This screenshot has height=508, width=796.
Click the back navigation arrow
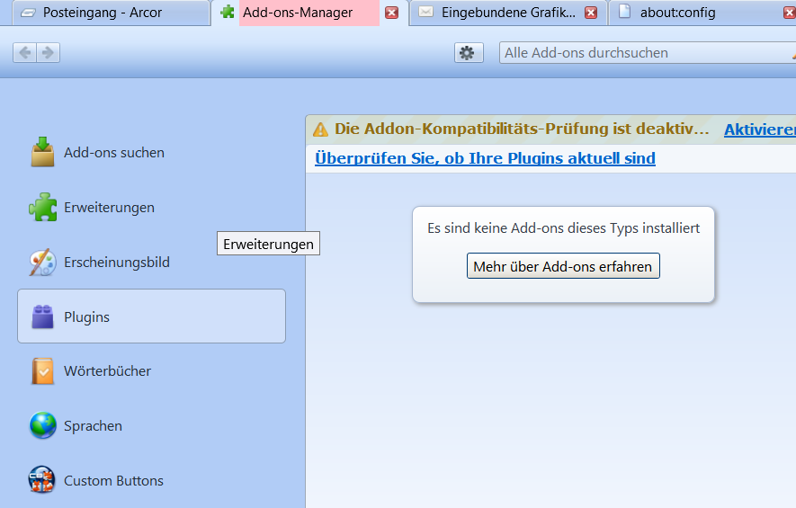point(24,53)
